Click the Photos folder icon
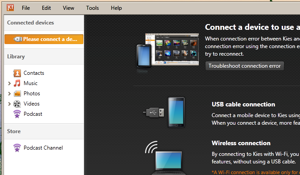Image resolution: width=300 pixels, height=175 pixels. 17,94
